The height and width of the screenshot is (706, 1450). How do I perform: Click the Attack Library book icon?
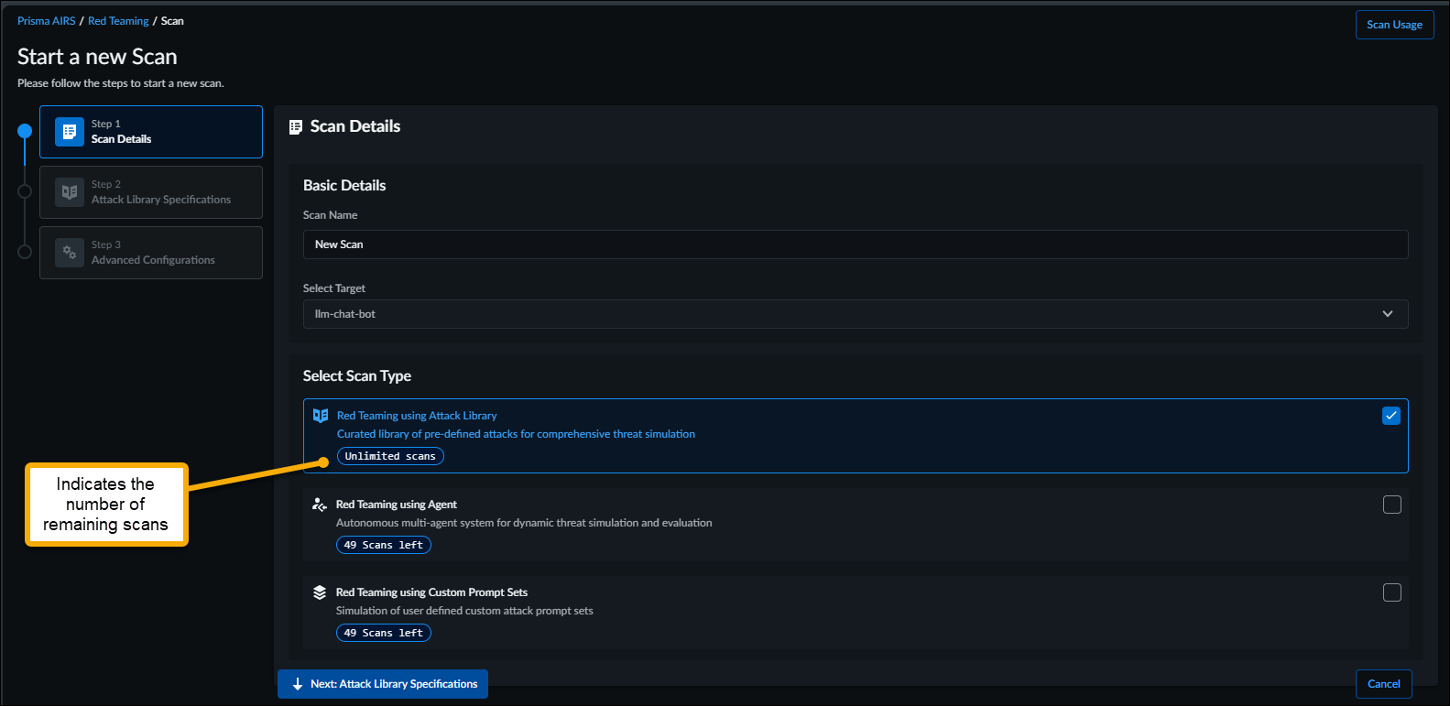click(x=321, y=416)
